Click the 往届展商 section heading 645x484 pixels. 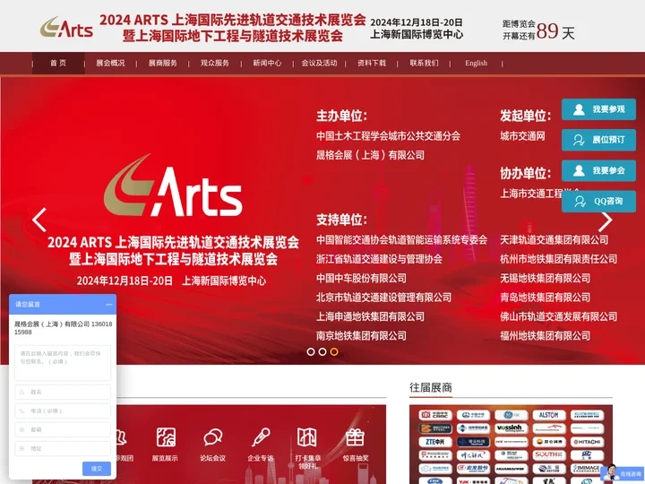pyautogui.click(x=431, y=388)
